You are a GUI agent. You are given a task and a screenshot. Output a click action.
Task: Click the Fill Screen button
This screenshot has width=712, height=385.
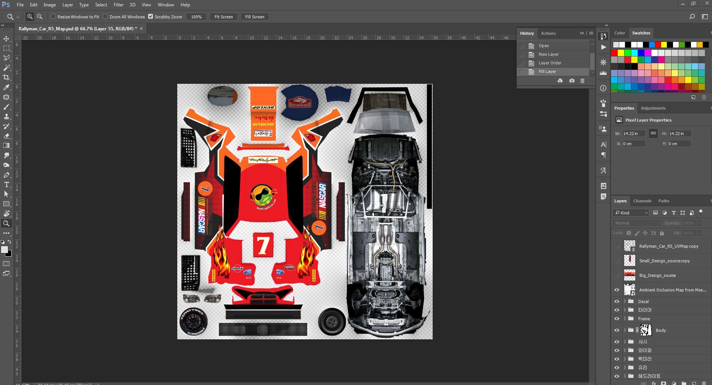pos(255,17)
